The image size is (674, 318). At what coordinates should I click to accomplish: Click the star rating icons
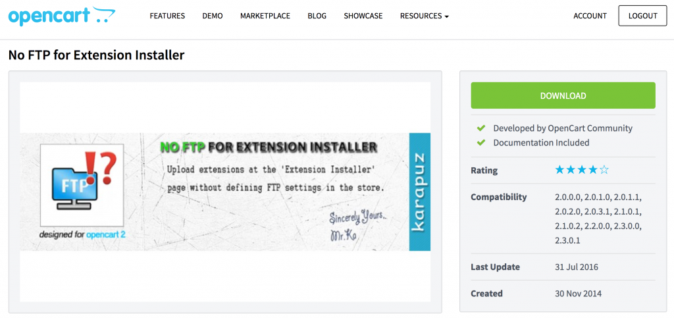(582, 170)
